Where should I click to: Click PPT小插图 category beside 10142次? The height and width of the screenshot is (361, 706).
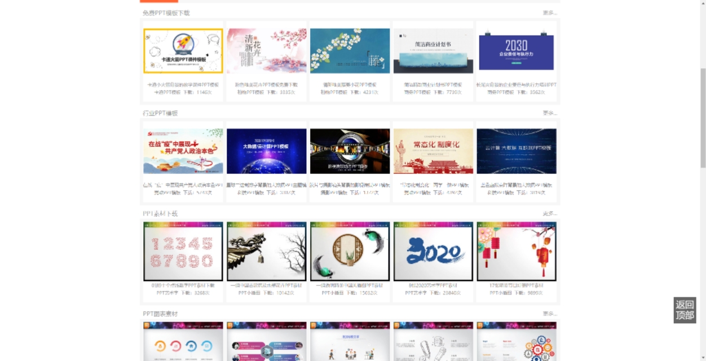[250, 293]
